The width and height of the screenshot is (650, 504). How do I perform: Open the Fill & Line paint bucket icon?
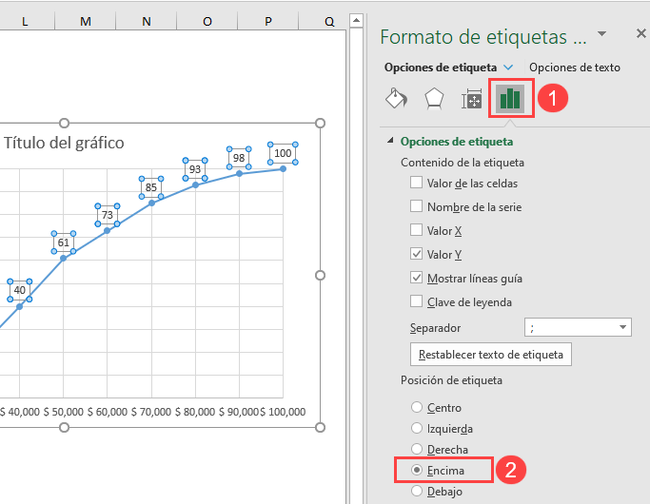397,99
